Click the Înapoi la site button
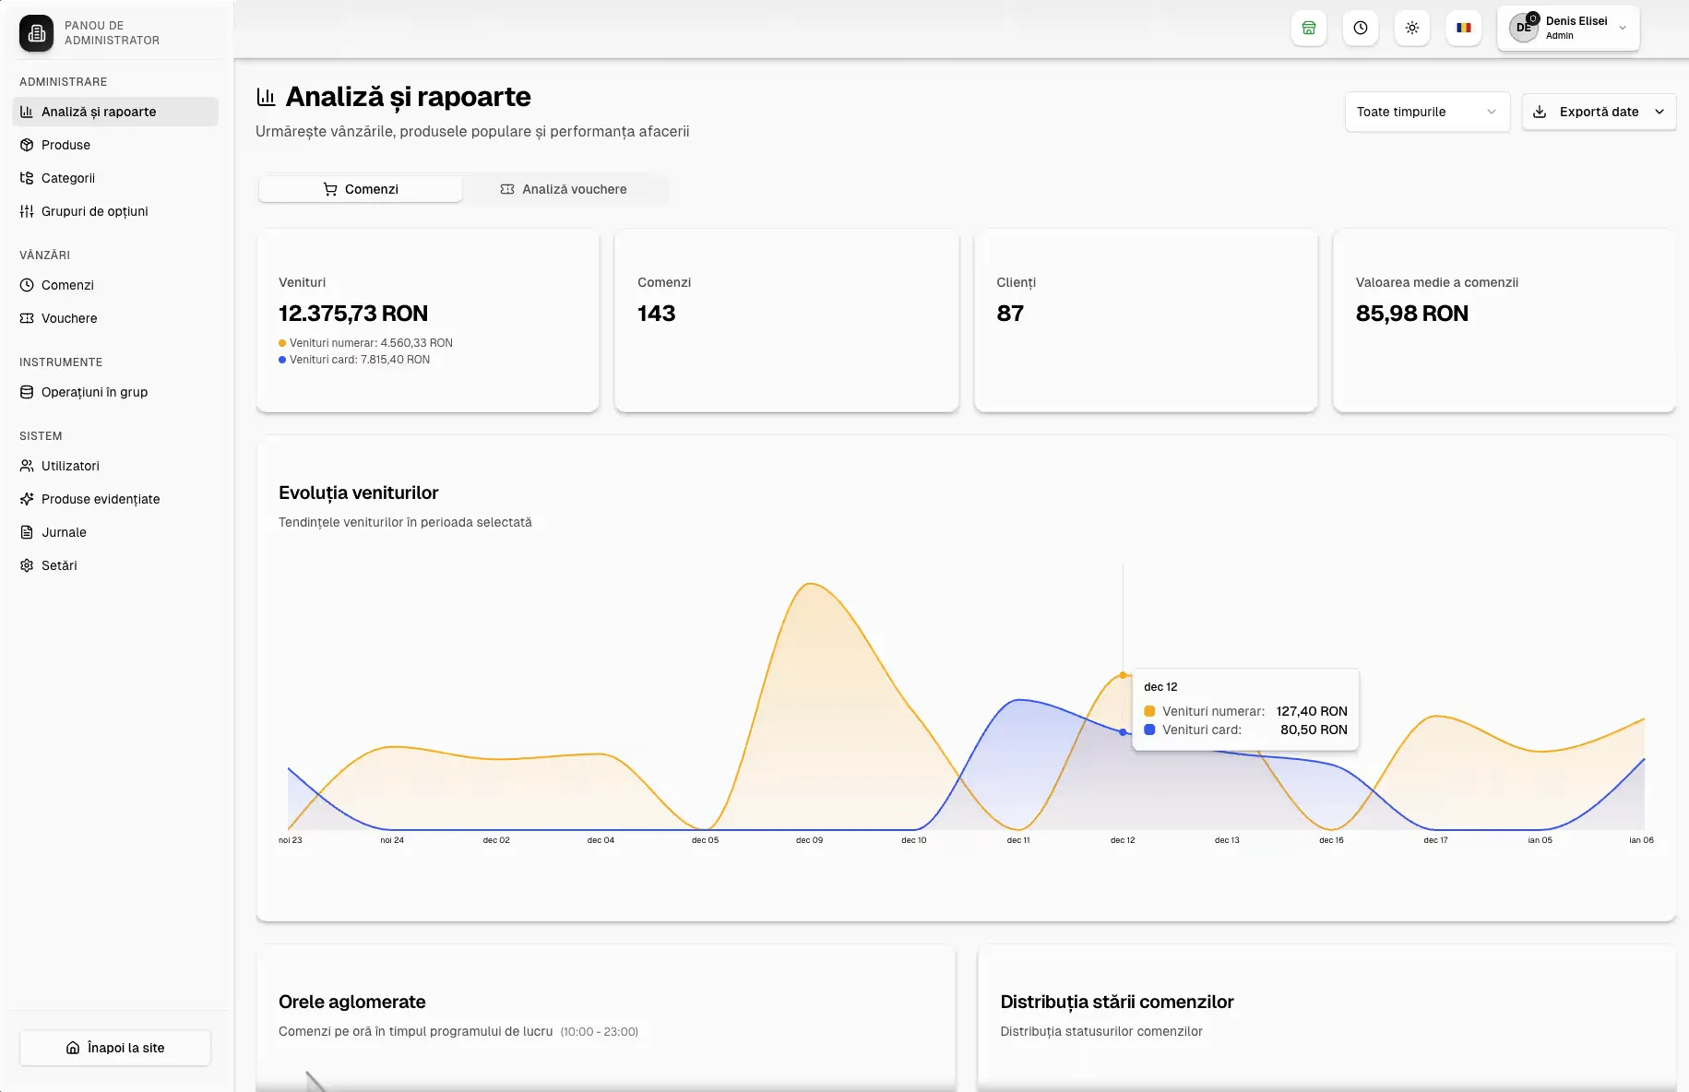This screenshot has width=1689, height=1092. point(115,1048)
